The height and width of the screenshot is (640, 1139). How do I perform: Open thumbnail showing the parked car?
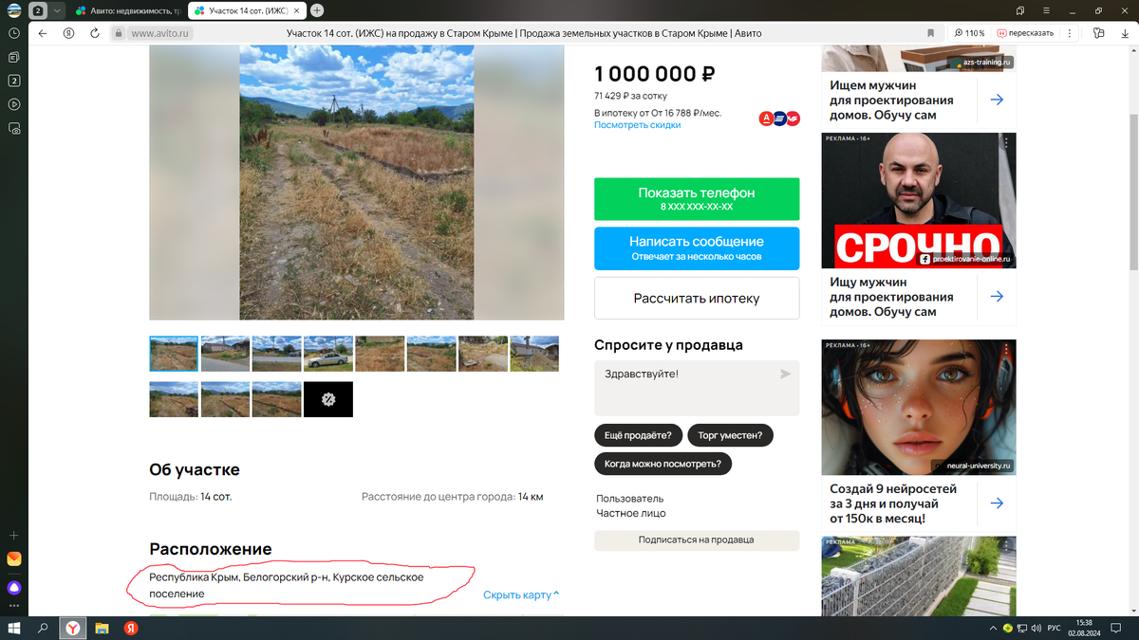[327, 354]
